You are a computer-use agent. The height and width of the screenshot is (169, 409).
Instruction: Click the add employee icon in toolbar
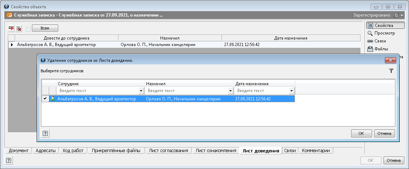(11, 28)
